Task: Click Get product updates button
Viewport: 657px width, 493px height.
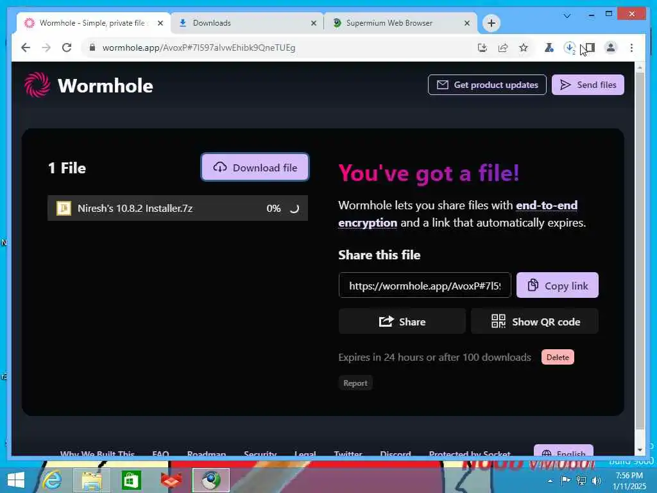Action: click(487, 85)
